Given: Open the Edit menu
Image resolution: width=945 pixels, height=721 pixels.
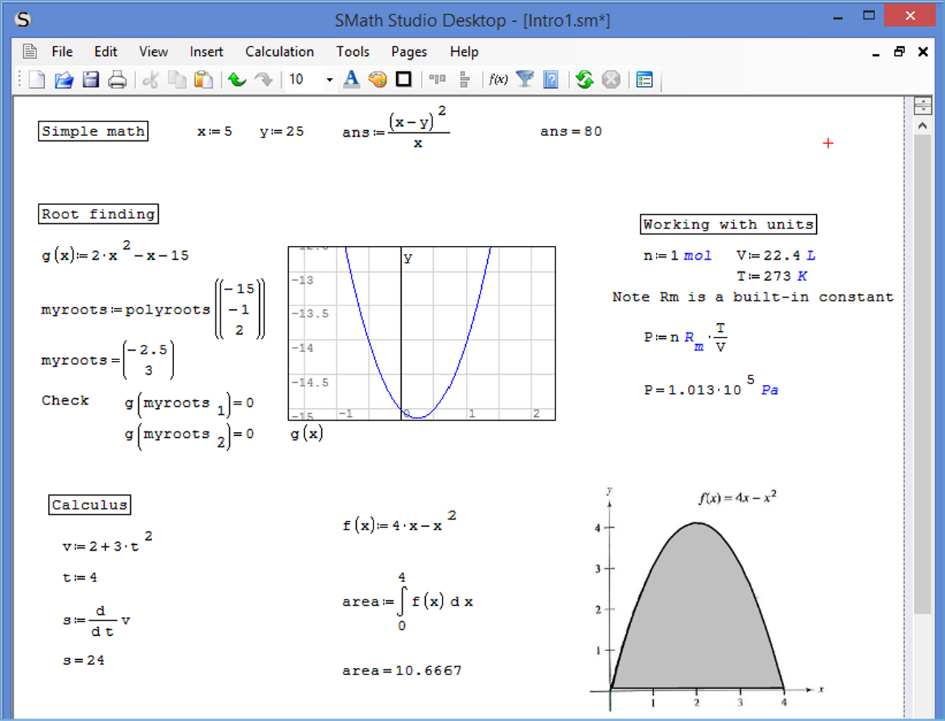Looking at the screenshot, I should (x=106, y=52).
